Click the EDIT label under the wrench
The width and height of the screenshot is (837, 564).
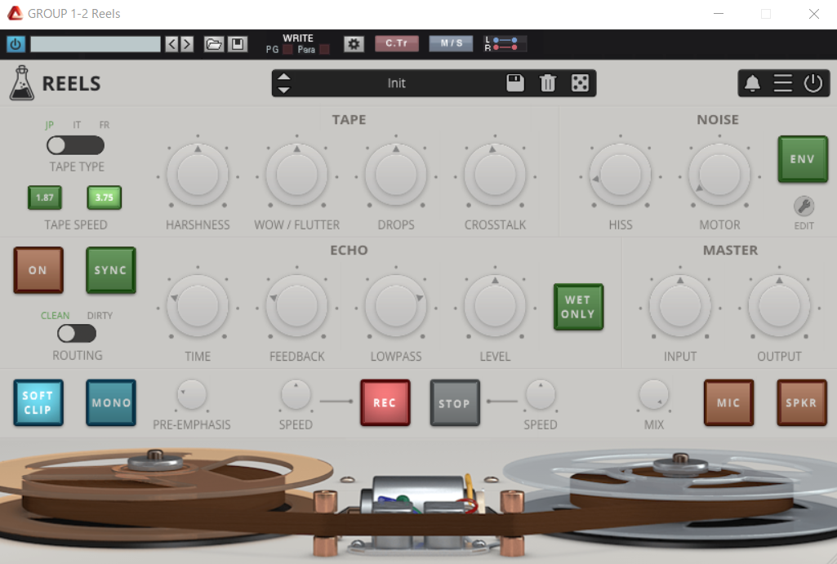pos(804,226)
